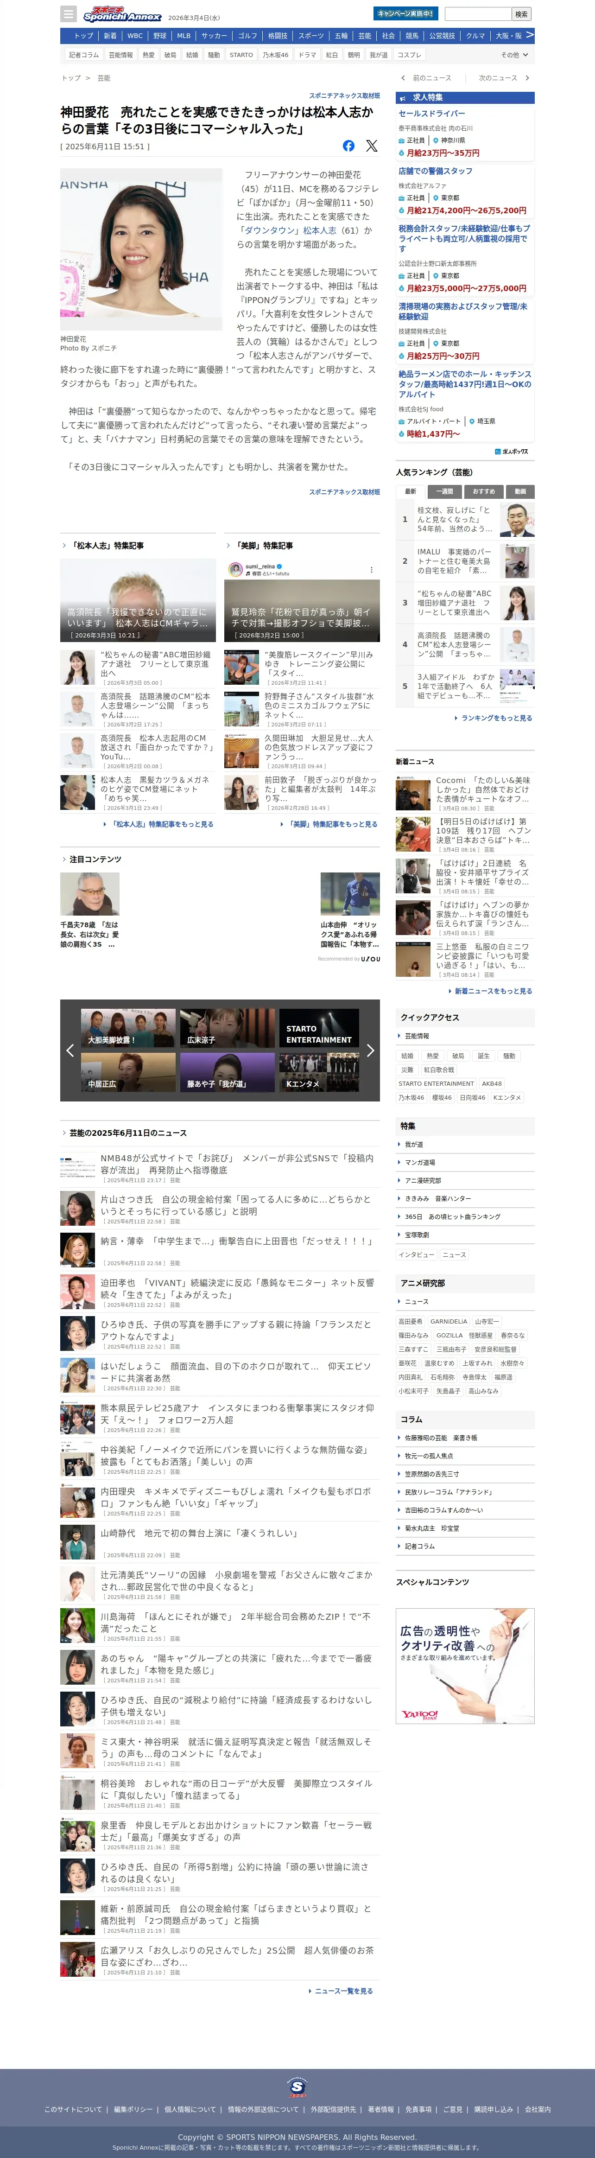Focus the site search input field
This screenshot has height=2158, width=595.
(477, 13)
